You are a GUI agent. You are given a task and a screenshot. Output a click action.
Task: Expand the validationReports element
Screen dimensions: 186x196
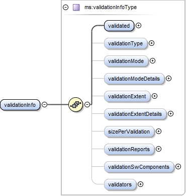click(158, 149)
